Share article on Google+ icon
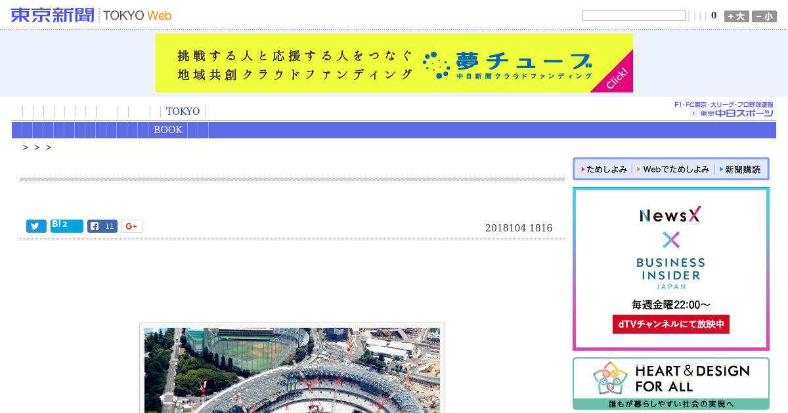 click(131, 226)
